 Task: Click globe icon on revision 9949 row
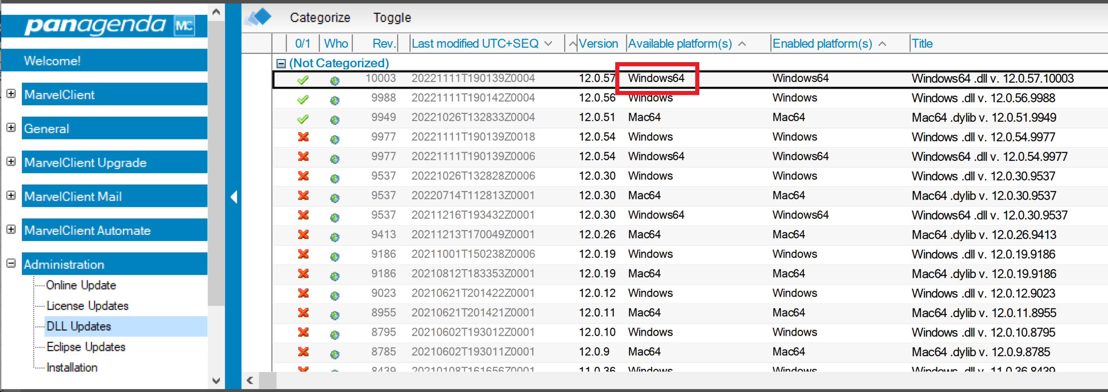coord(335,120)
